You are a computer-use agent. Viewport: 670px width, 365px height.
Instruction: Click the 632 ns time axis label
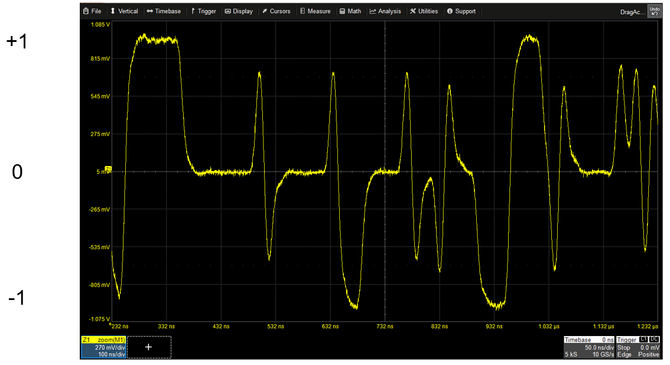coord(330,326)
